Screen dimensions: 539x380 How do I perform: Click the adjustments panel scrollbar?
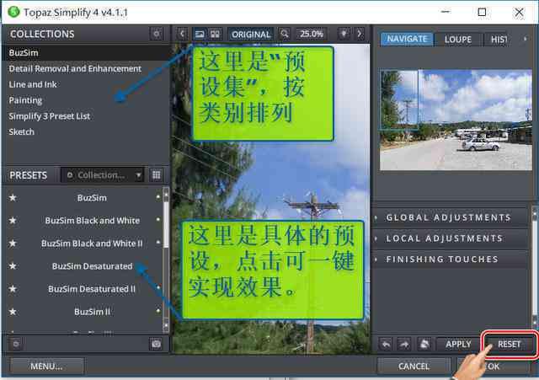(x=534, y=267)
